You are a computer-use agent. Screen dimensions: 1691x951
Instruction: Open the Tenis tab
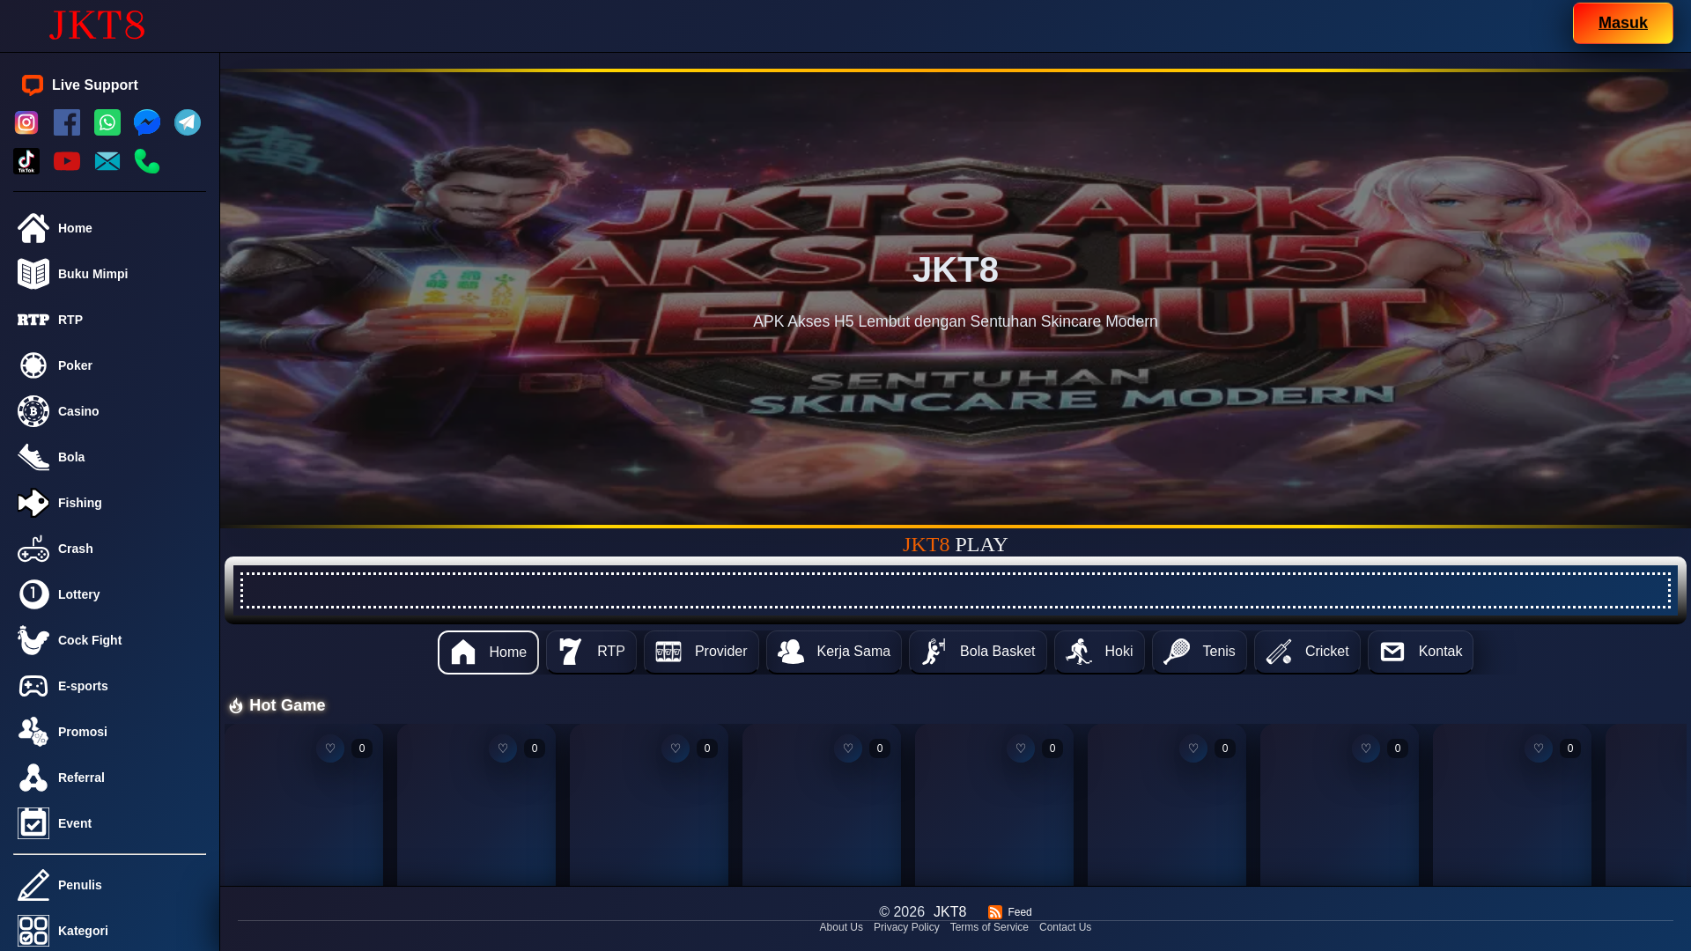coord(1199,652)
